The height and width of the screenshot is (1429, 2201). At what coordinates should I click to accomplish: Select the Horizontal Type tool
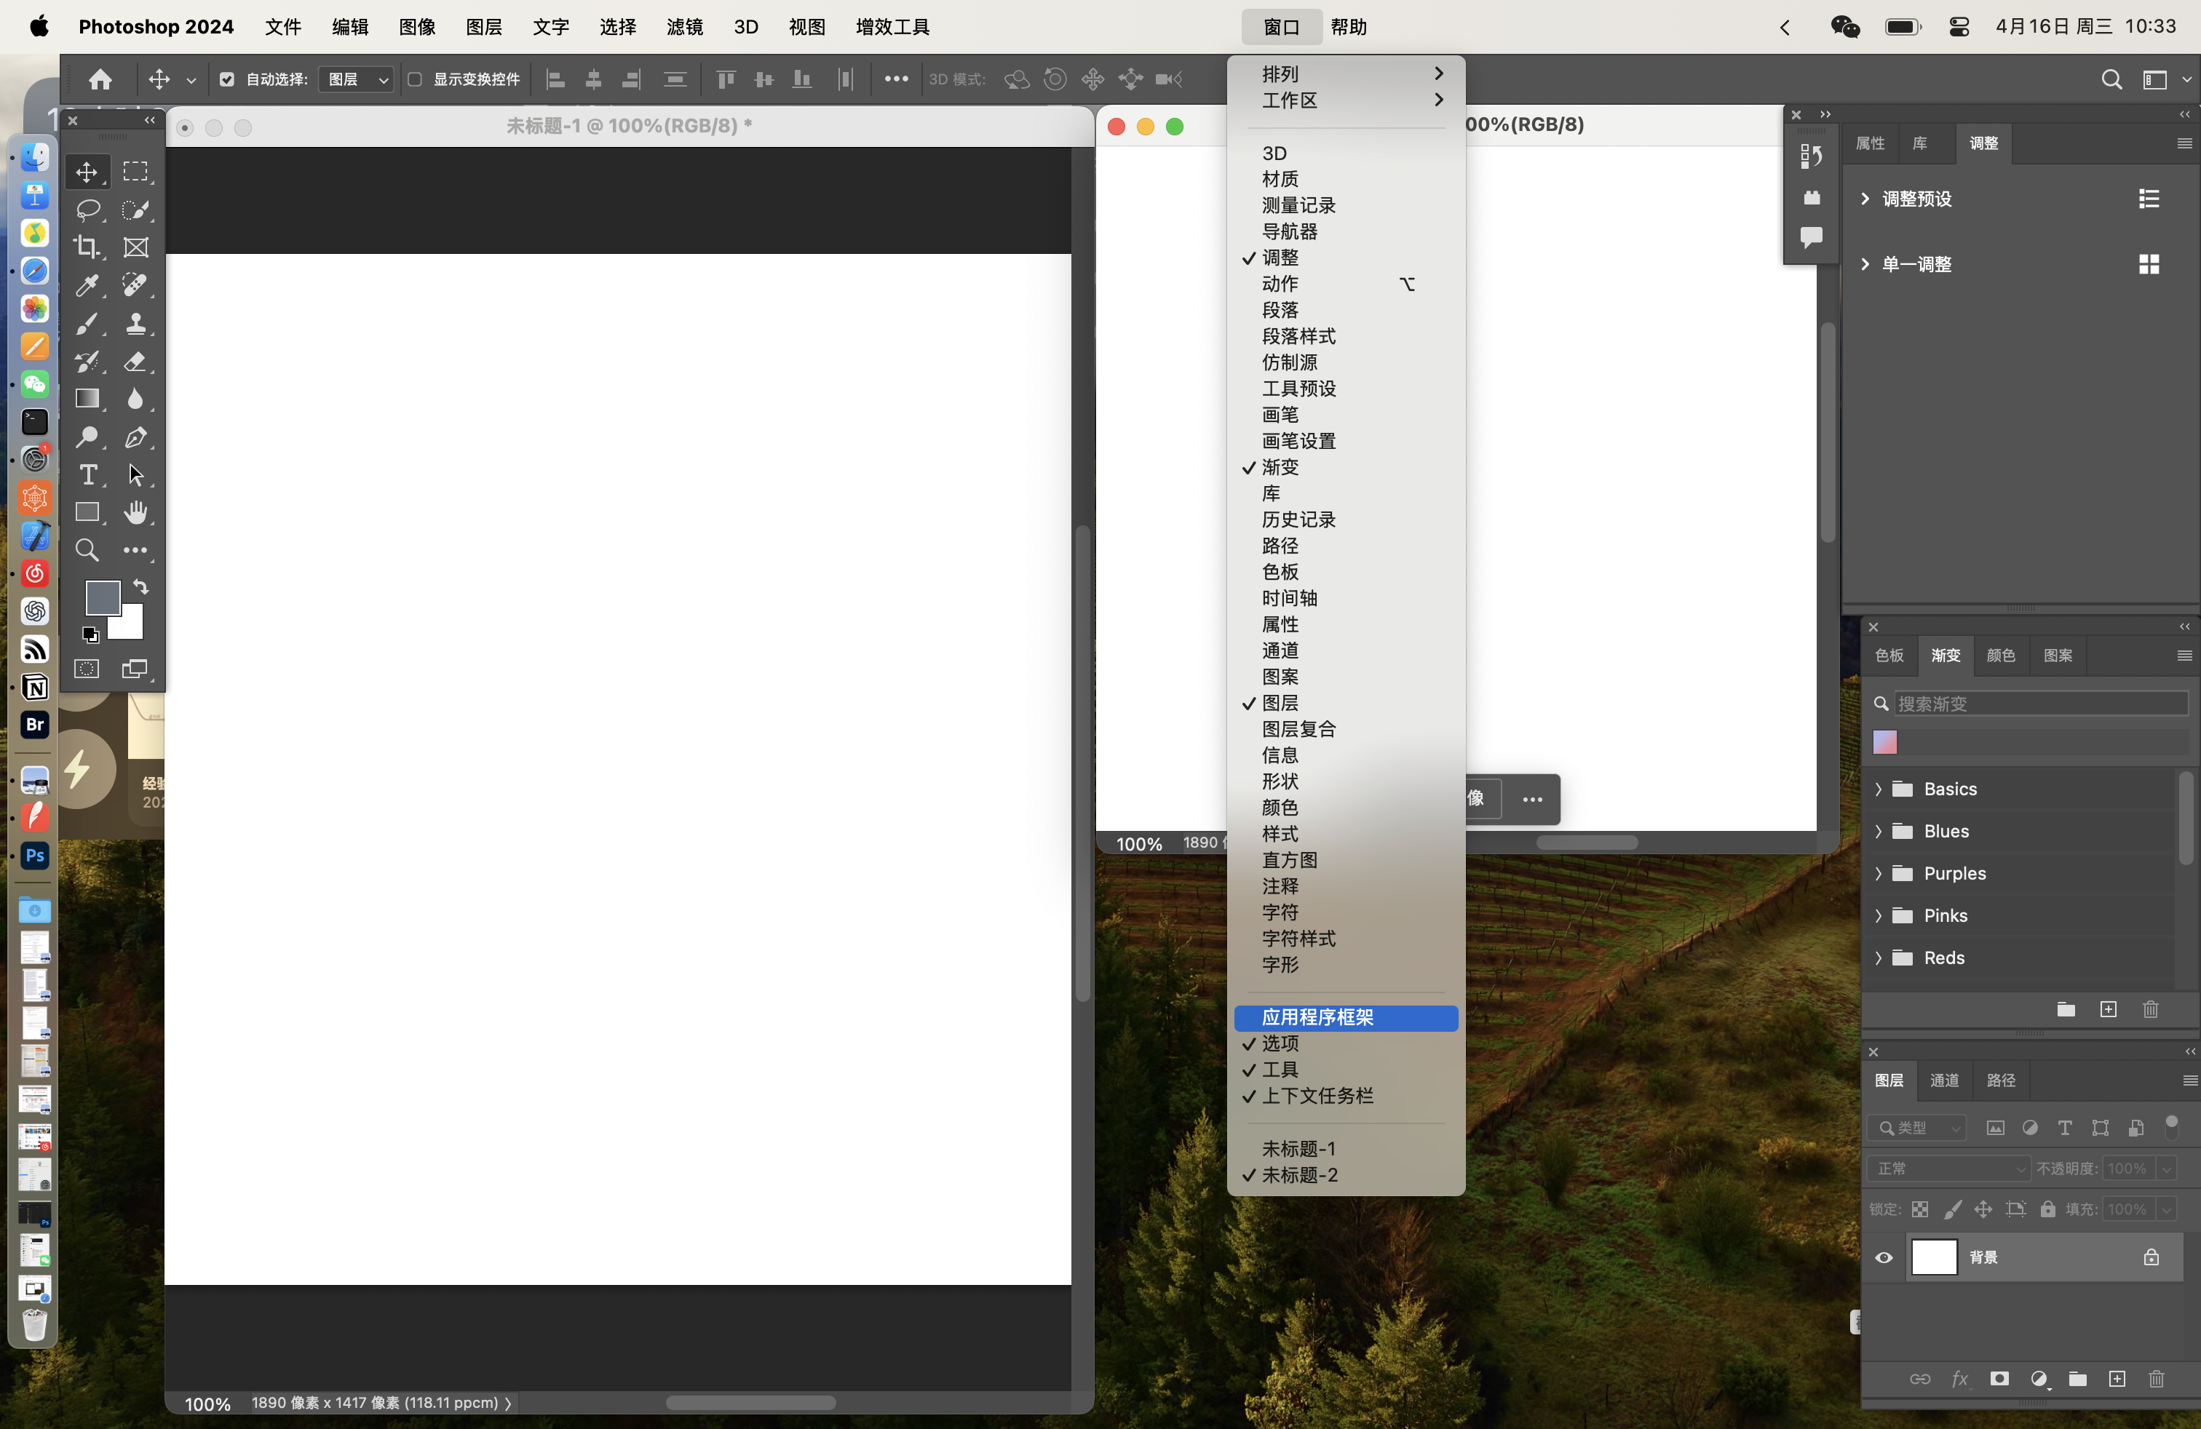pos(88,474)
